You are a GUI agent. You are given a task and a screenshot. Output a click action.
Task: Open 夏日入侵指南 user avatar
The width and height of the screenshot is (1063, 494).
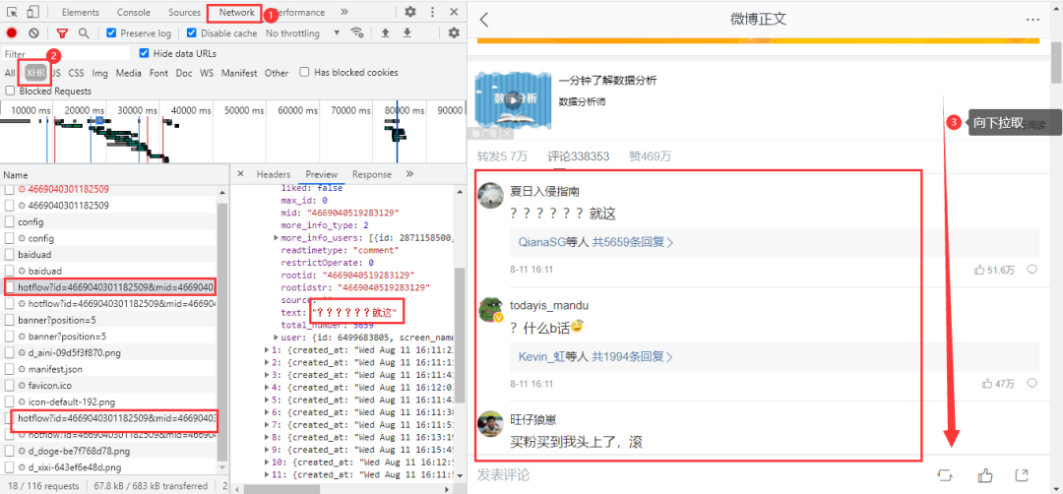(x=490, y=196)
